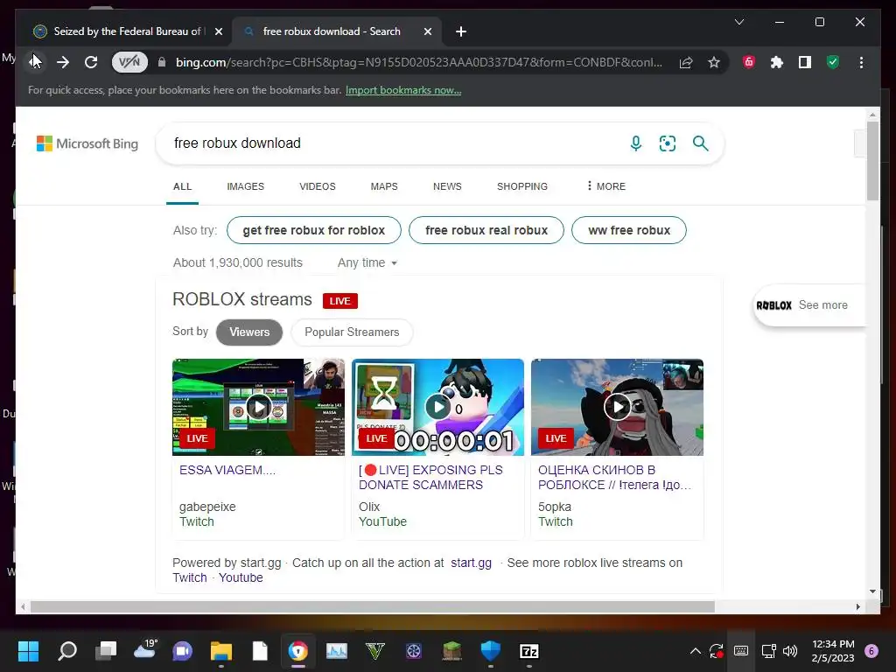Click the browser back arrow
This screenshot has width=896, height=672.
(34, 62)
